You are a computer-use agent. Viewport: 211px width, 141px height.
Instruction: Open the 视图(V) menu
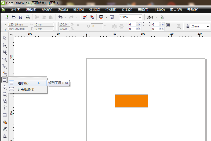(x=47, y=10)
